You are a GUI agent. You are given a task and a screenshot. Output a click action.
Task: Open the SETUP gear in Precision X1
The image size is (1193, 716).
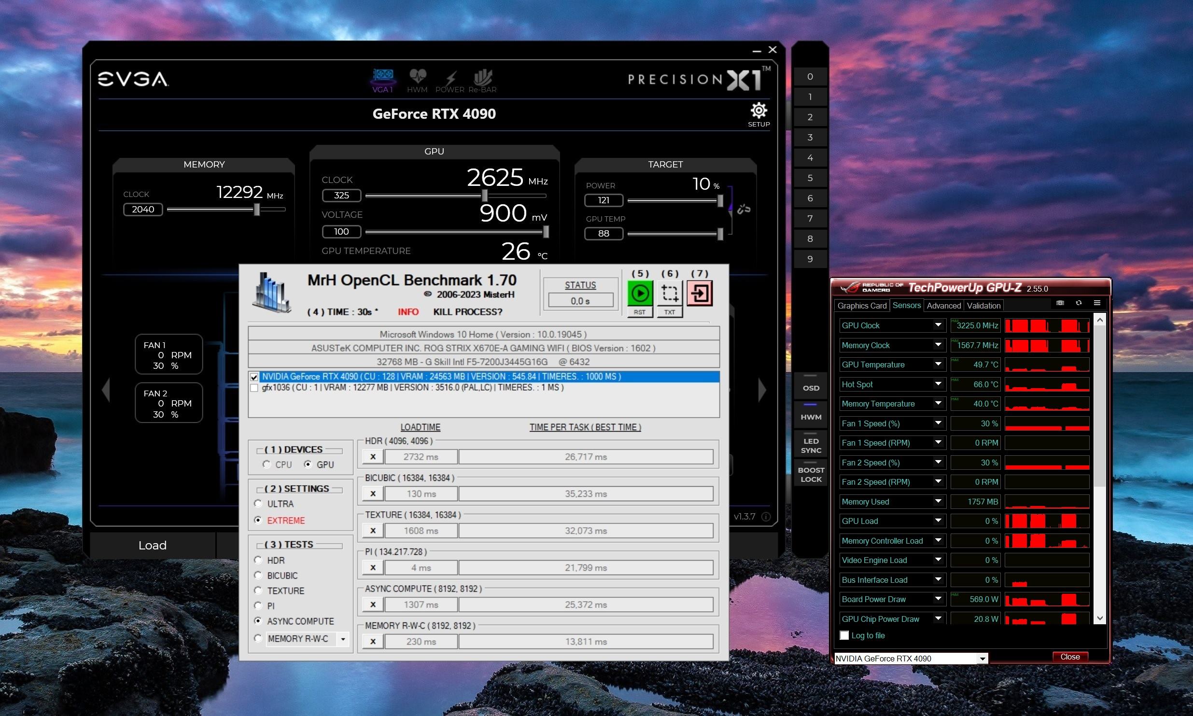tap(759, 114)
